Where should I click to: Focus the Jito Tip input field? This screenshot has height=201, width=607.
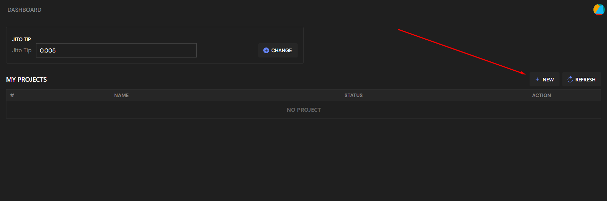click(116, 50)
